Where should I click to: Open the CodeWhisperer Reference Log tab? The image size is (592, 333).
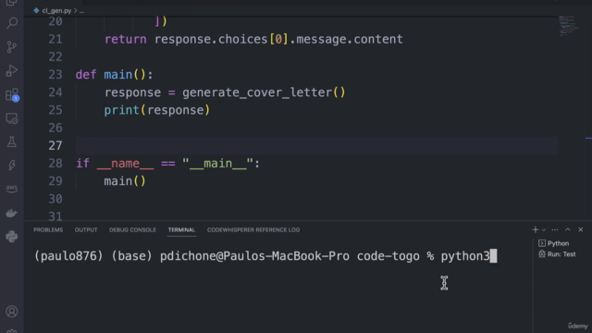(253, 230)
